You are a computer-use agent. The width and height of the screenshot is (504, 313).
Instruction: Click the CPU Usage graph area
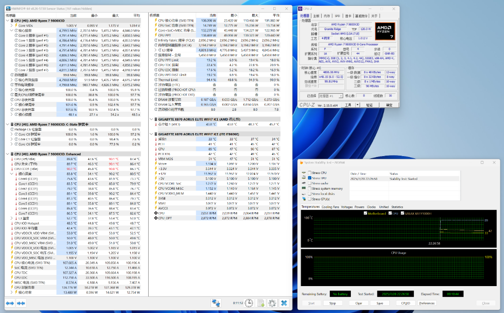tap(399, 267)
